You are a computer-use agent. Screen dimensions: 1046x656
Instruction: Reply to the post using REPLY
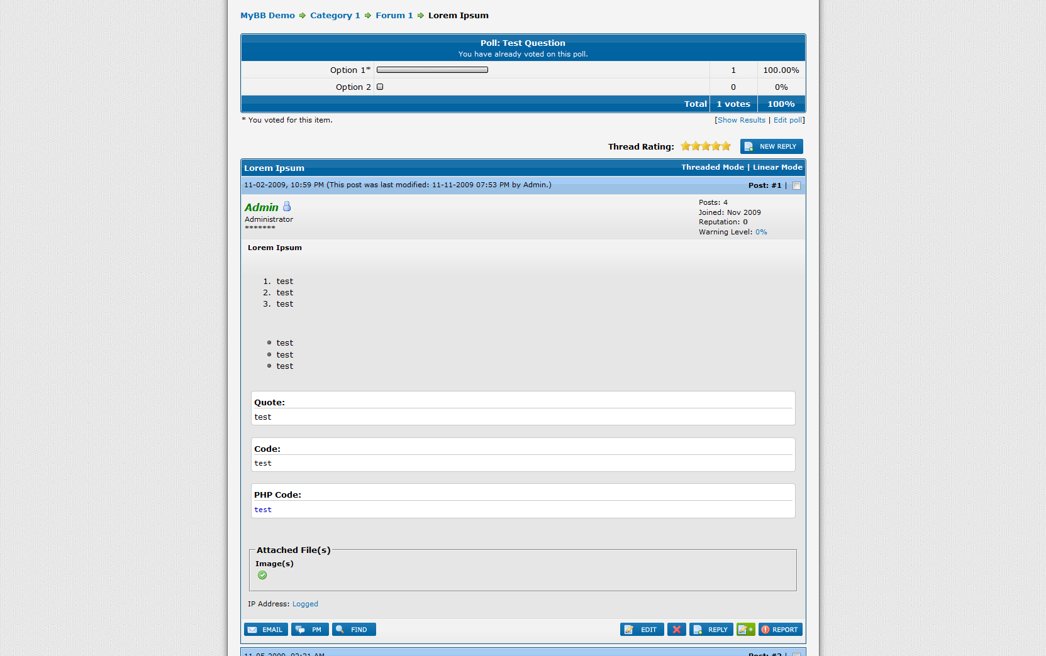click(711, 630)
